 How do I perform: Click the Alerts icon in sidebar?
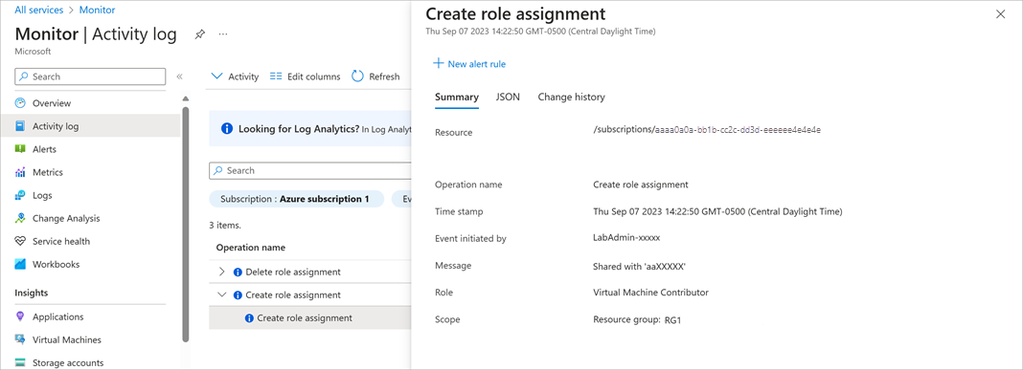coord(20,149)
